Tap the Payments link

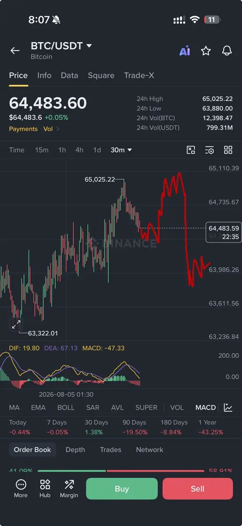pos(23,129)
